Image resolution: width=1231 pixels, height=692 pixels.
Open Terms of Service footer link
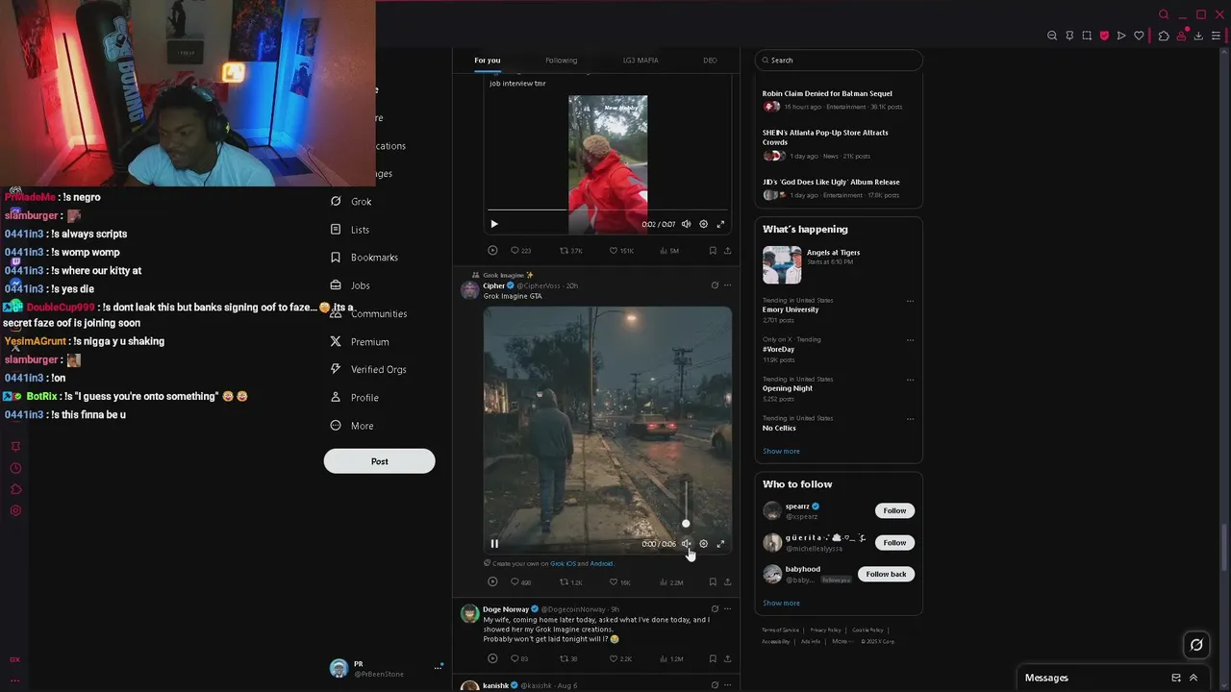[780, 630]
